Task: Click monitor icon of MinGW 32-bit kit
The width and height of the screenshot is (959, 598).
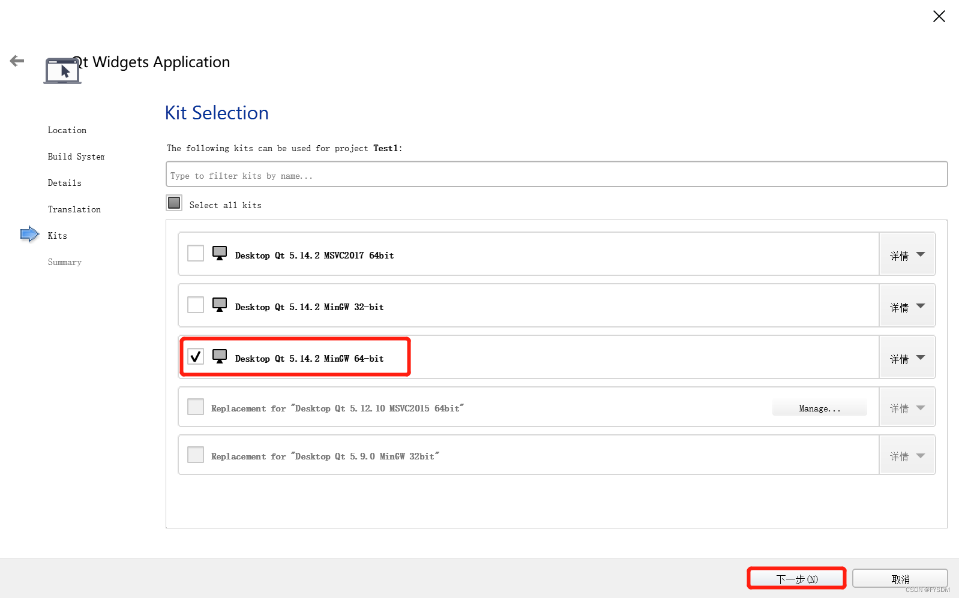Action: pyautogui.click(x=220, y=305)
